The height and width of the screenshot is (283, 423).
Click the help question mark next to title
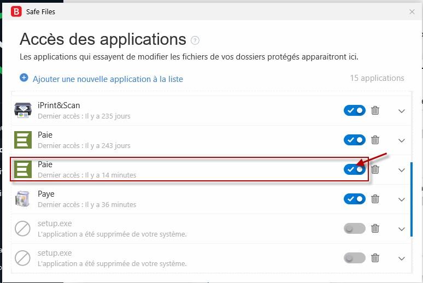coord(195,40)
